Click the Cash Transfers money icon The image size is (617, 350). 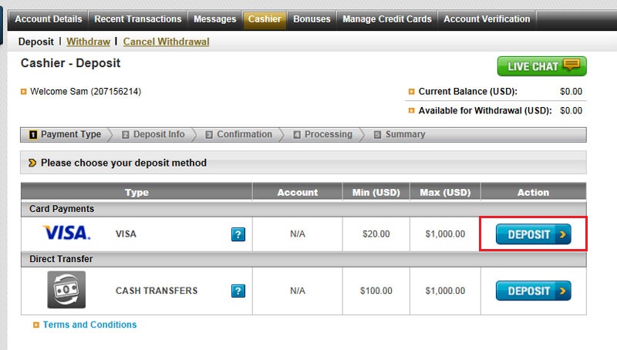point(66,291)
